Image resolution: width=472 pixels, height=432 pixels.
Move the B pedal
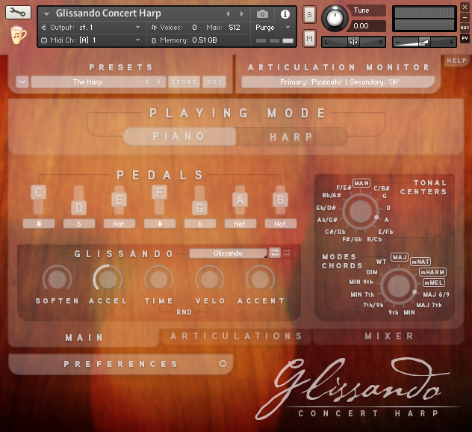click(280, 200)
